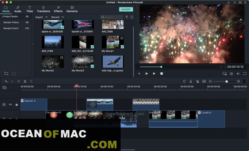Select the My Movie3 thumbnail
The width and height of the screenshot is (249, 151).
point(83,62)
